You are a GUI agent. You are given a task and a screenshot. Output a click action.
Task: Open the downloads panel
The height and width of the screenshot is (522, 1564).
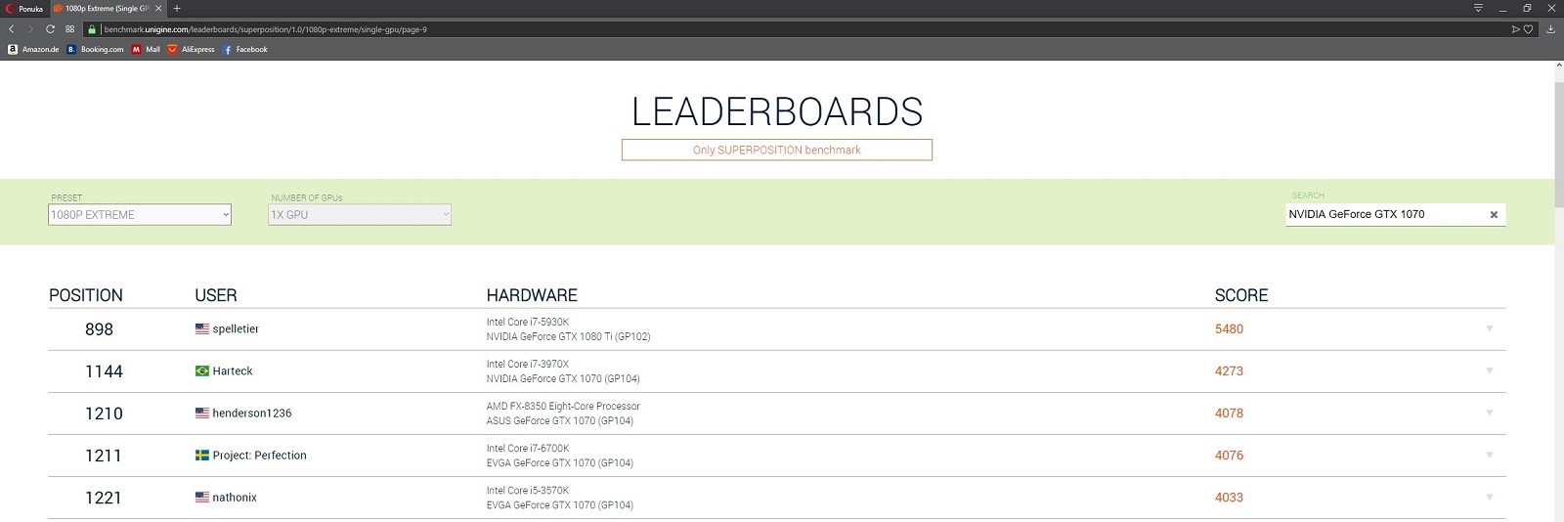[x=1551, y=29]
